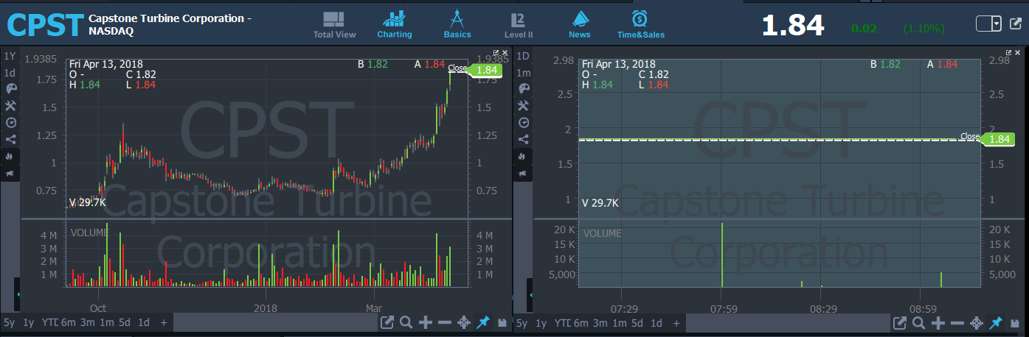Select the 6m range on left chart
Screen dimensions: 1029x337
tap(68, 323)
